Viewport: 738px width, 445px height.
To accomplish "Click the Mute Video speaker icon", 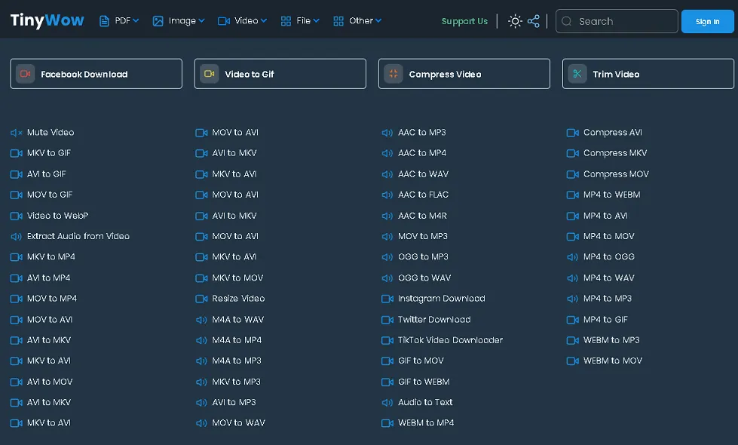I will pyautogui.click(x=16, y=133).
